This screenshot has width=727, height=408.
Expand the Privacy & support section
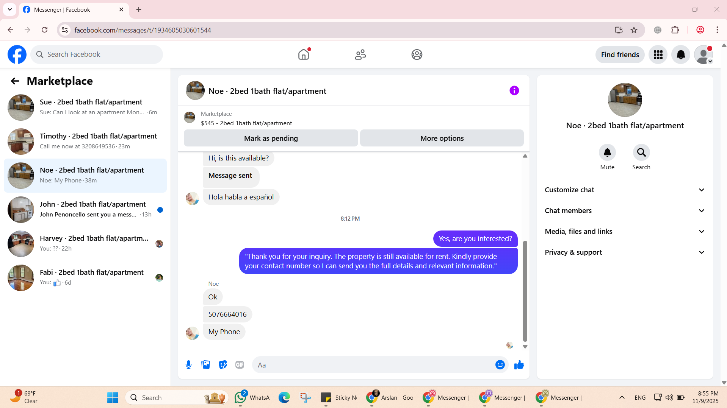pos(625,252)
